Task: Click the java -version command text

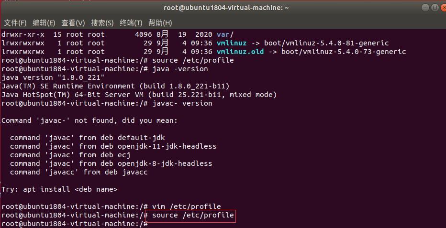Action: coord(180,69)
